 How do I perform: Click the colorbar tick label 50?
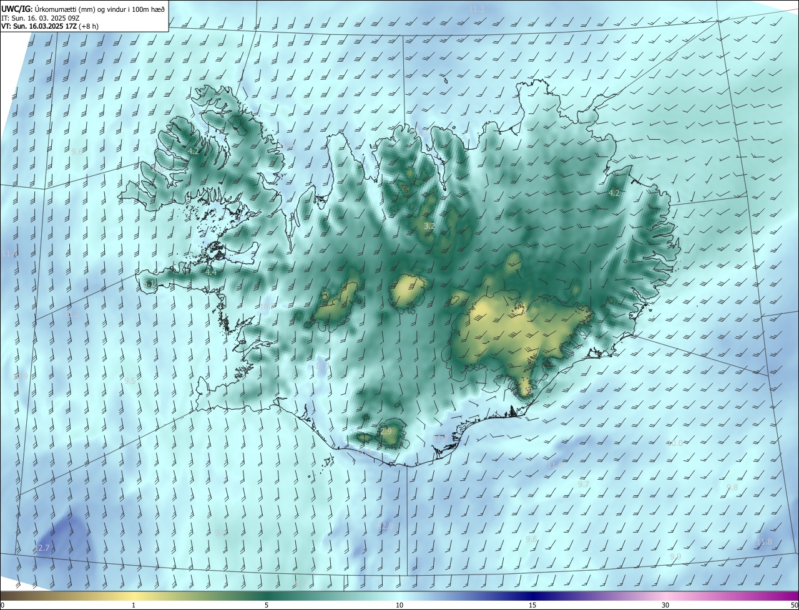point(794,606)
